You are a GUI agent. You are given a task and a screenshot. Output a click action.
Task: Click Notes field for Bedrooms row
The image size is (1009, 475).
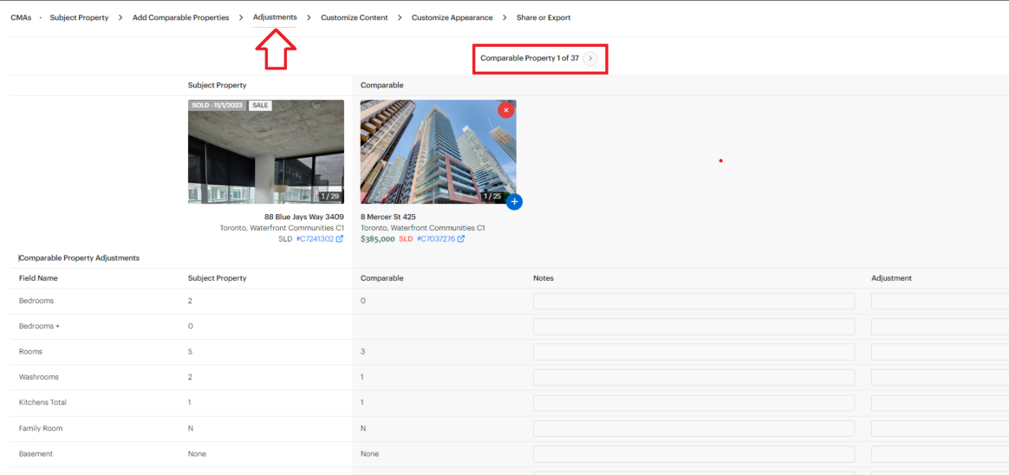(693, 301)
